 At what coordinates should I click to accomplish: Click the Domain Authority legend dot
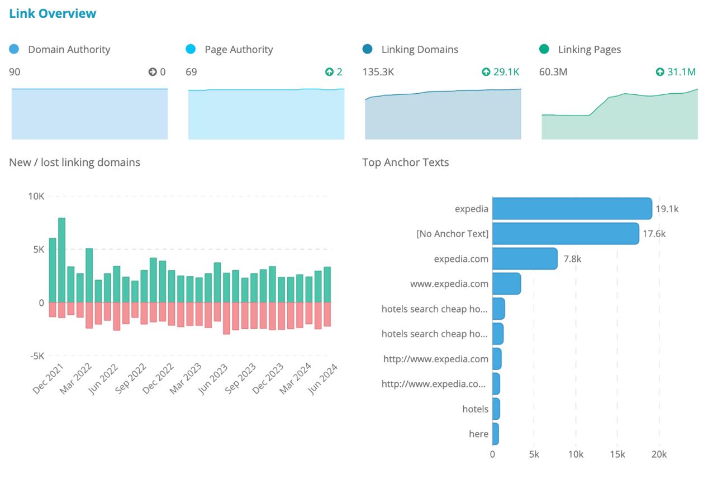click(x=14, y=49)
